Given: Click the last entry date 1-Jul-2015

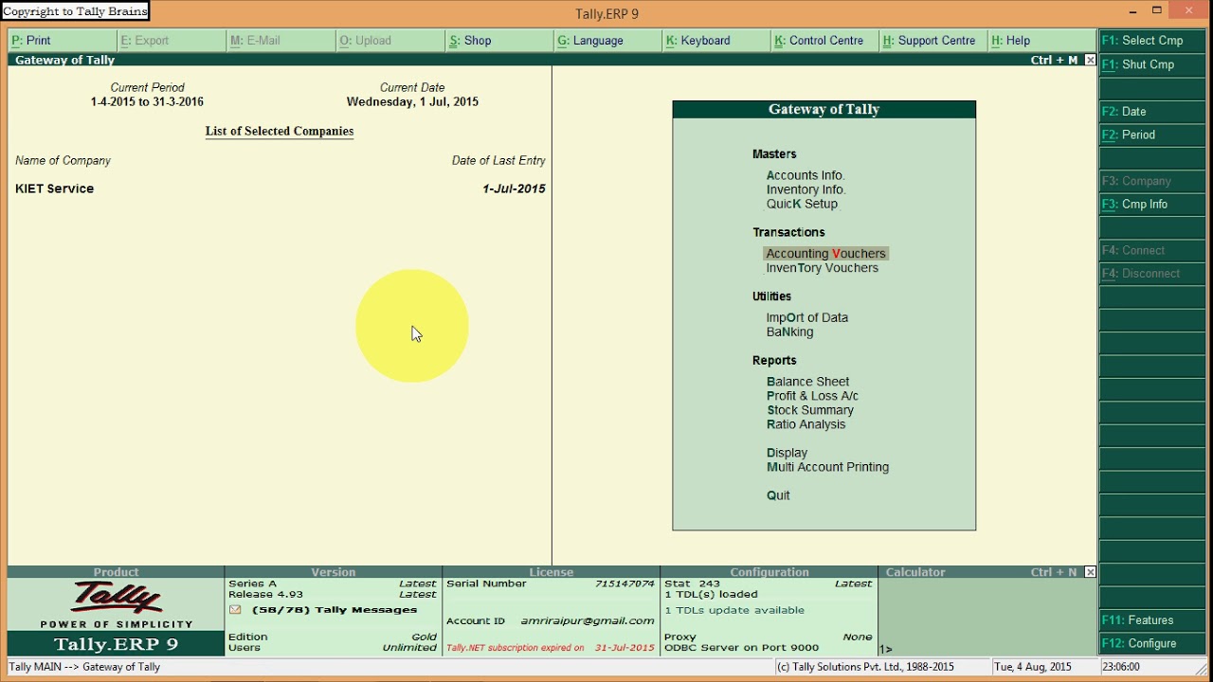Looking at the screenshot, I should pos(514,188).
